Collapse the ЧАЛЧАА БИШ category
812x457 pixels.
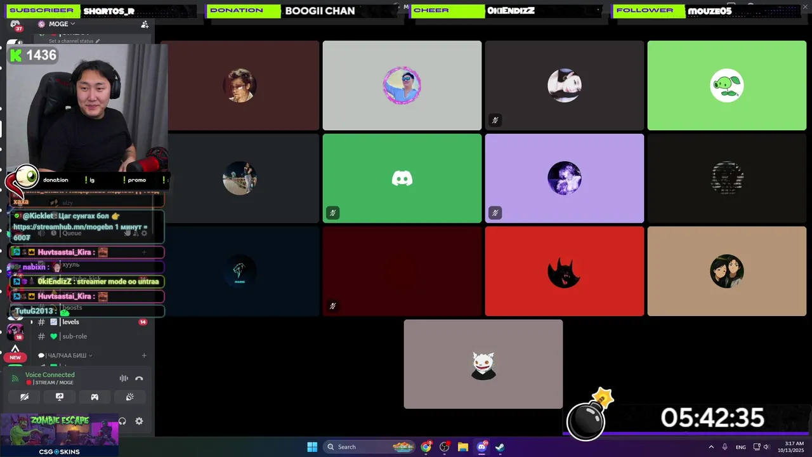point(65,355)
